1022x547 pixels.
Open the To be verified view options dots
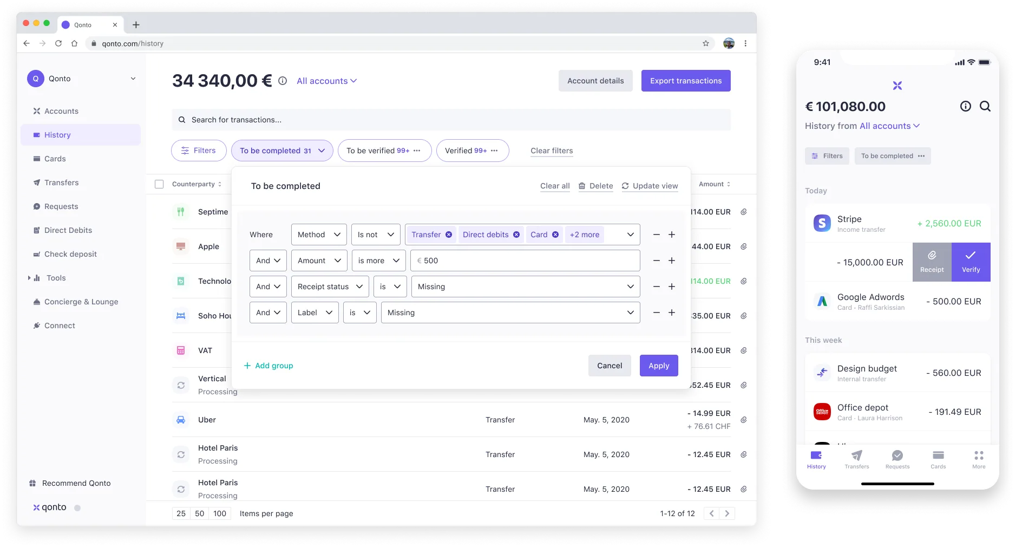pos(417,151)
